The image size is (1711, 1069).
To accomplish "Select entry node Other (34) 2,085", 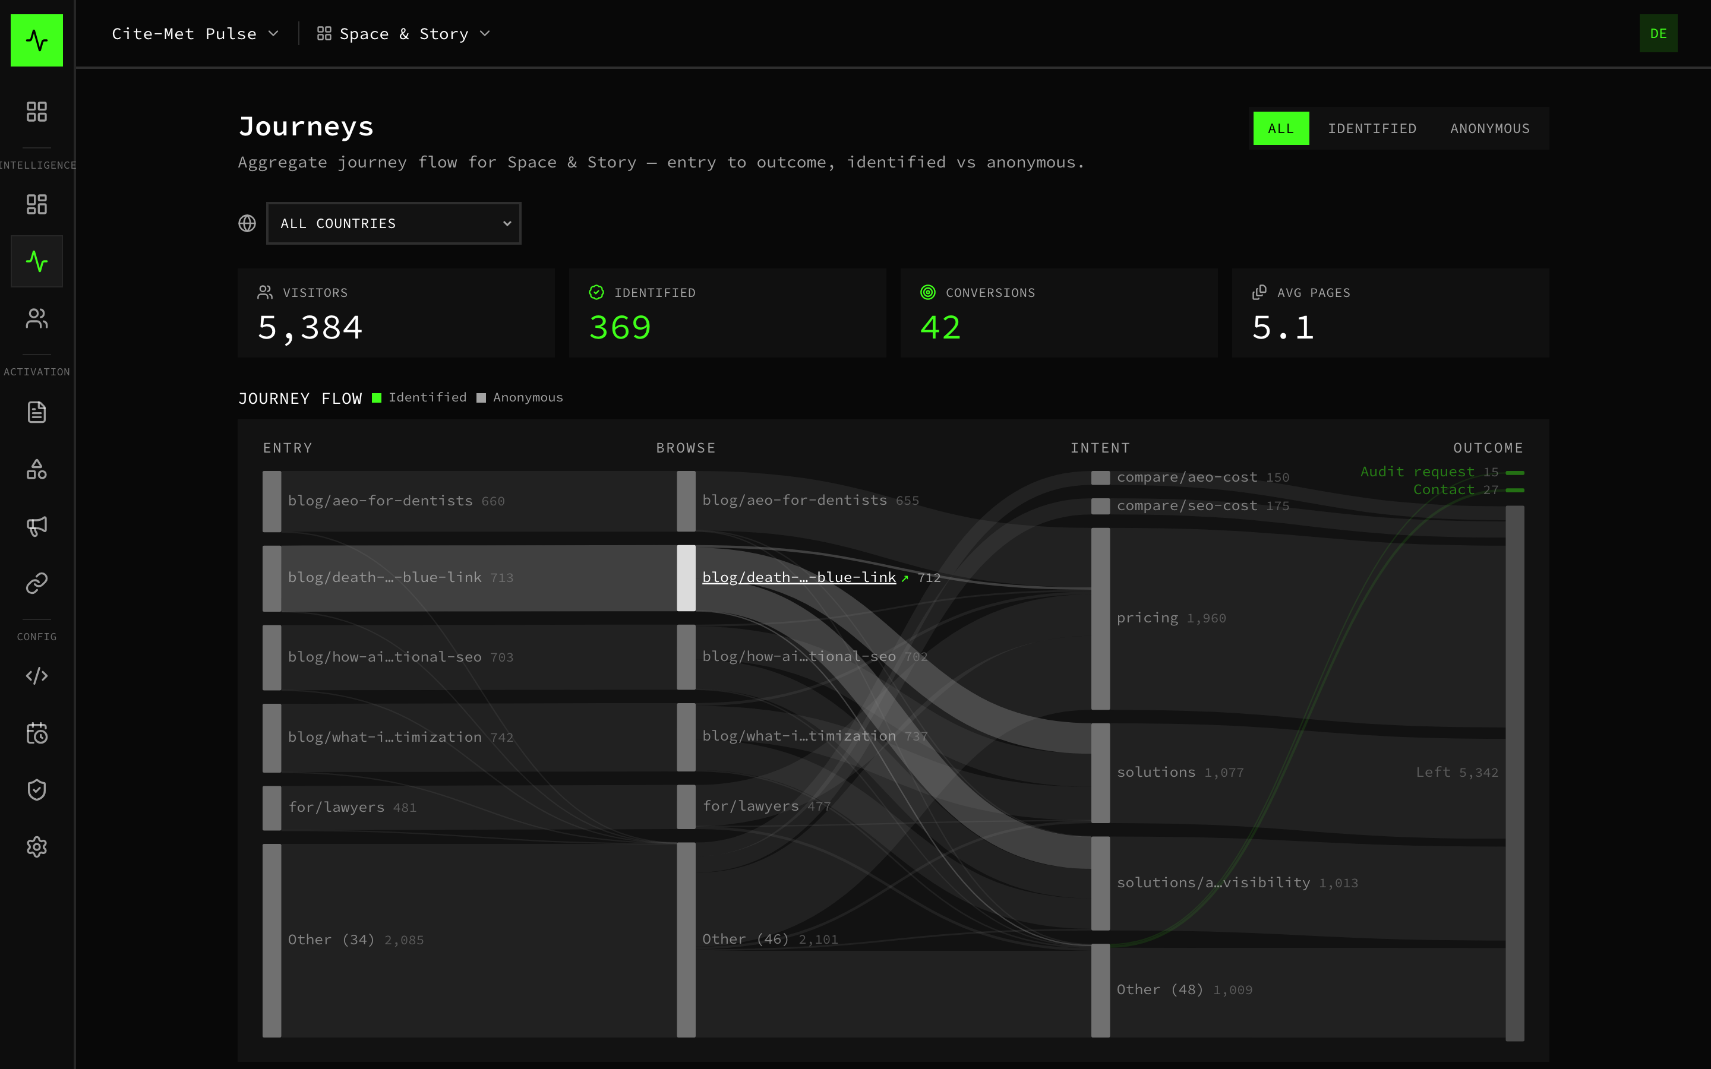I will 272,940.
